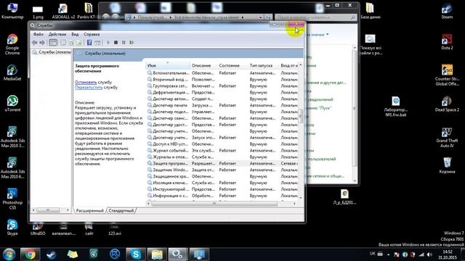Click the Help icon in Services toolbar
This screenshot has width=465, height=261.
point(89,43)
